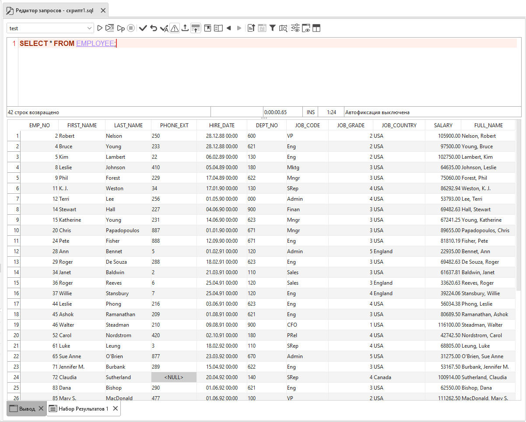Select the NULL PHONE_EXT cell for Claudia

174,377
